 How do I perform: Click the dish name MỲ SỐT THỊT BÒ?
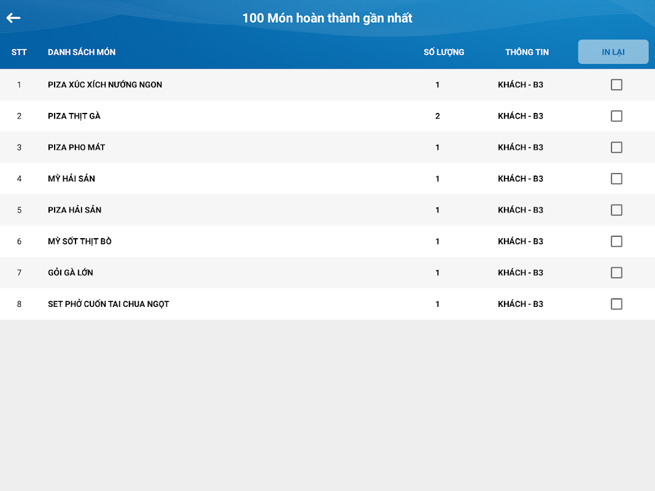pos(79,241)
